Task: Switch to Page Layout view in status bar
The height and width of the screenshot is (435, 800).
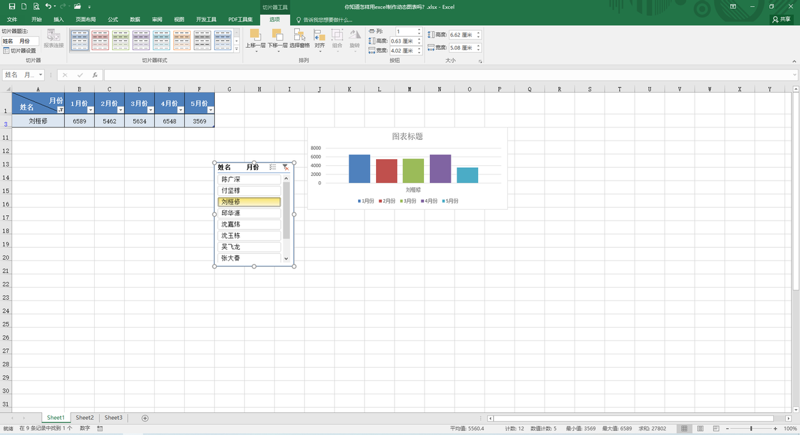Action: point(700,428)
